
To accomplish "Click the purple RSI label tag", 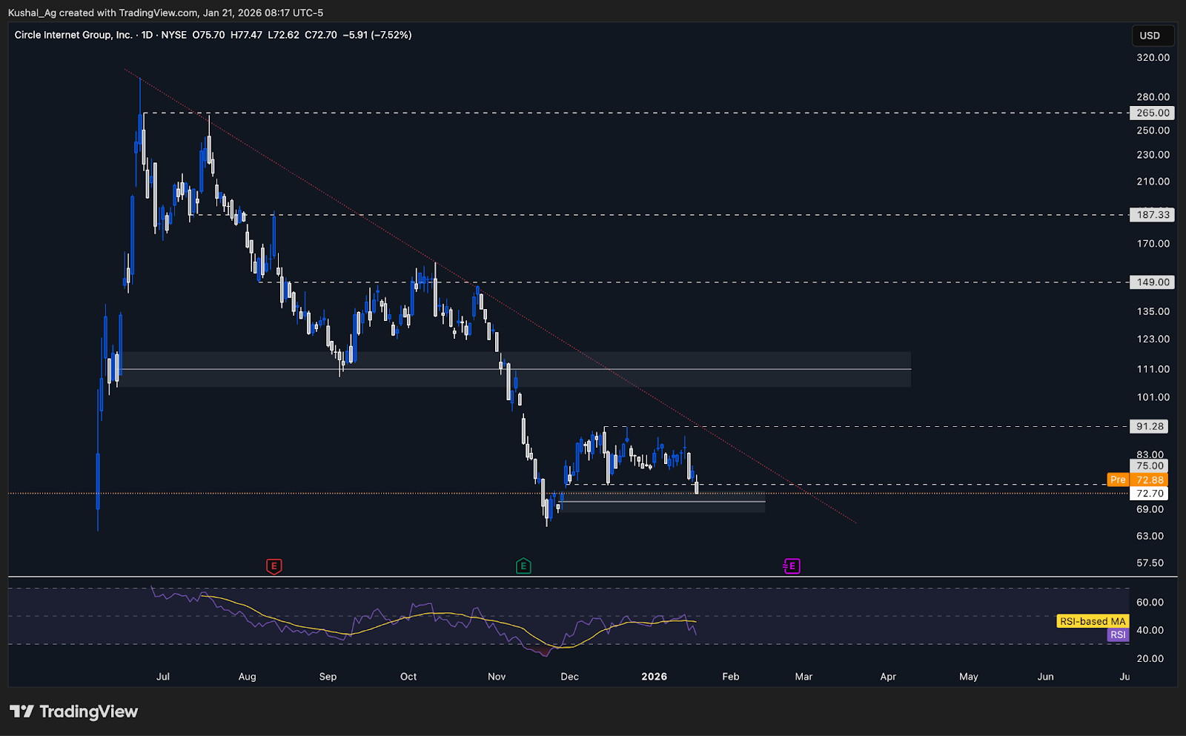I will point(1117,634).
